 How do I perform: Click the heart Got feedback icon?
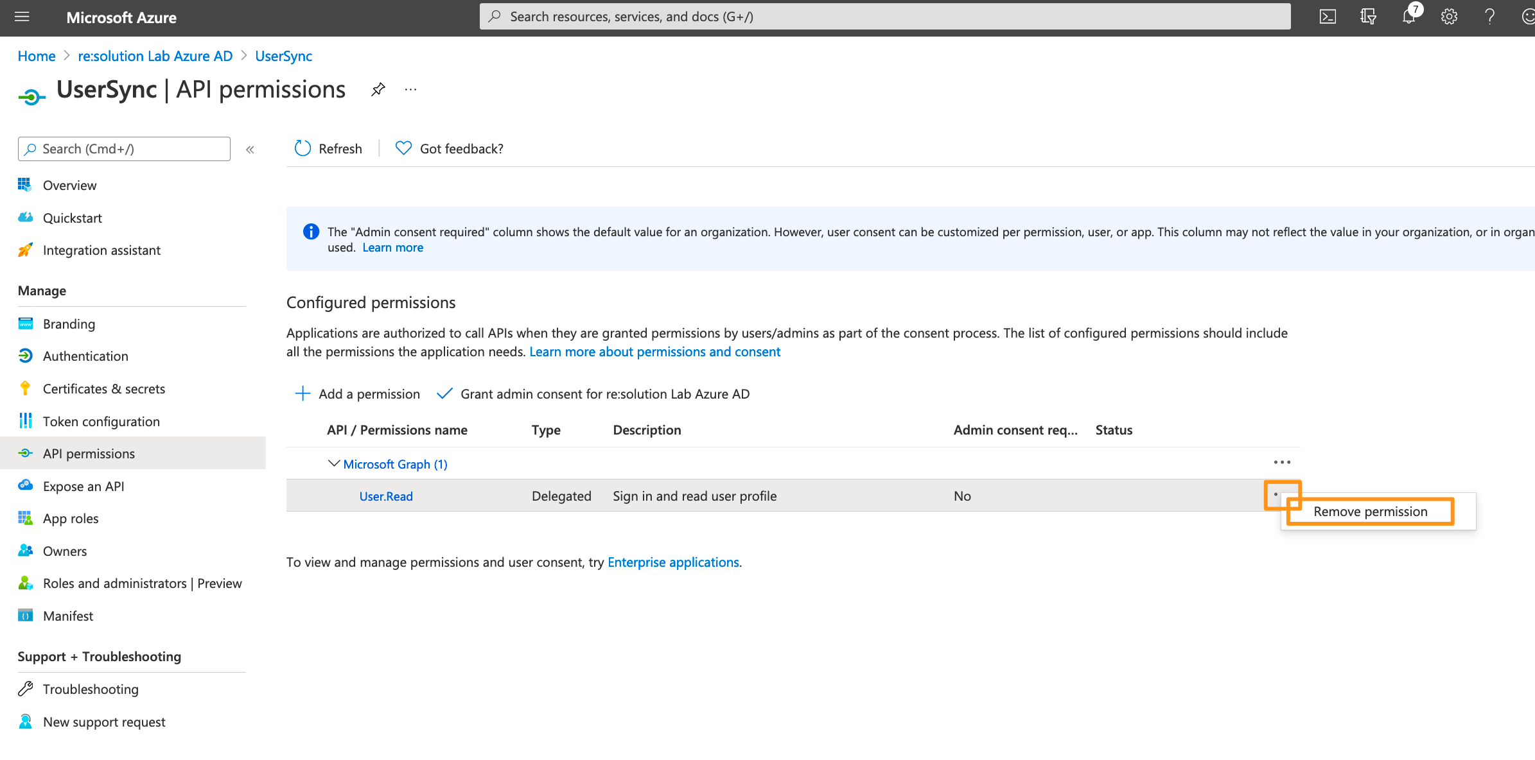pos(403,148)
